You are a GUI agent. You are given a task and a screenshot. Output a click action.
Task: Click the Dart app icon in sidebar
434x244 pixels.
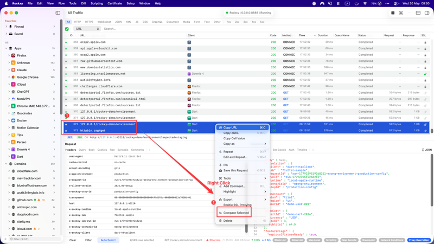pyautogui.click(x=13, y=157)
